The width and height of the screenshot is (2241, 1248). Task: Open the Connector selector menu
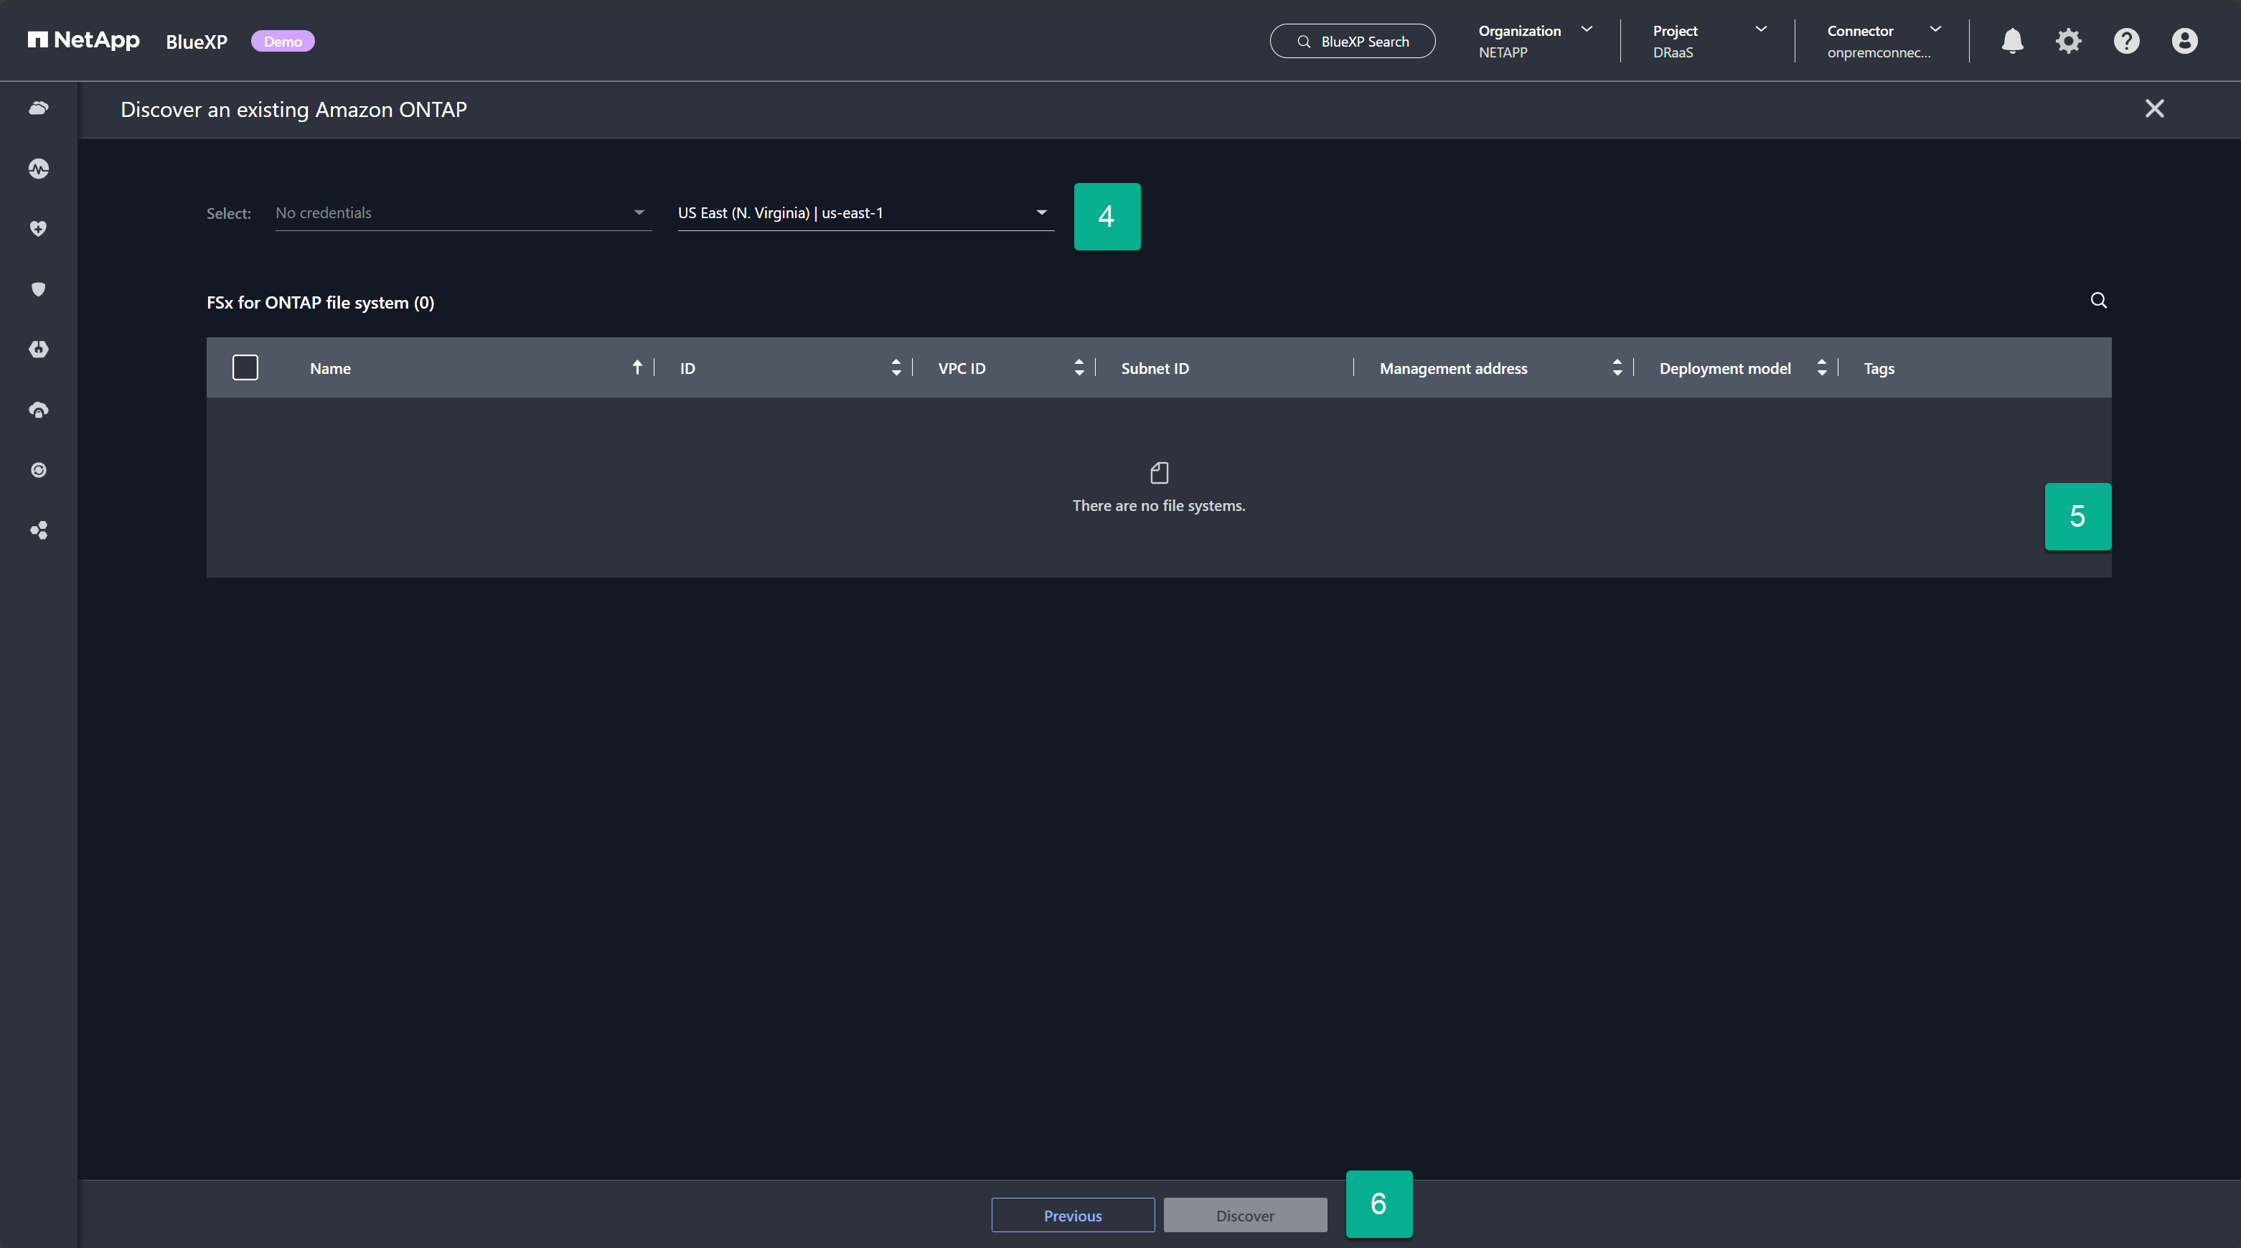tap(1883, 41)
